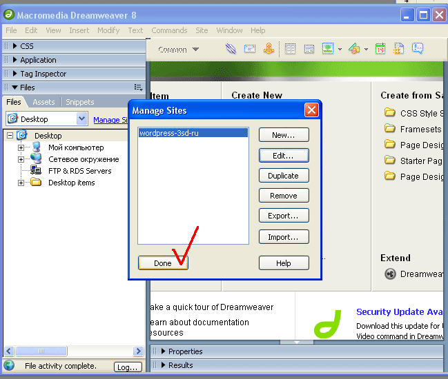Open the Images icon dropdown arrow

pyautogui.click(x=340, y=49)
